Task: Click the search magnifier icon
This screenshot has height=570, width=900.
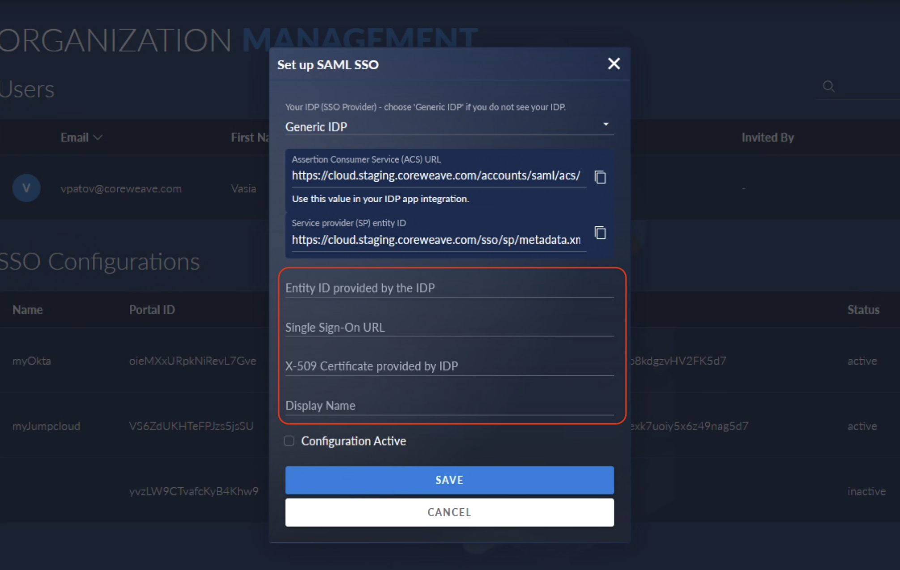Action: [x=828, y=86]
